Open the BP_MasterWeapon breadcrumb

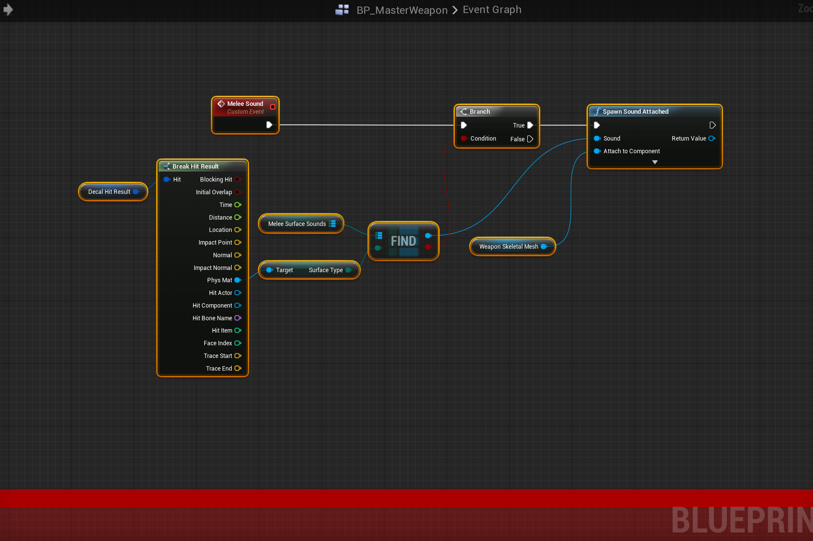coord(402,10)
